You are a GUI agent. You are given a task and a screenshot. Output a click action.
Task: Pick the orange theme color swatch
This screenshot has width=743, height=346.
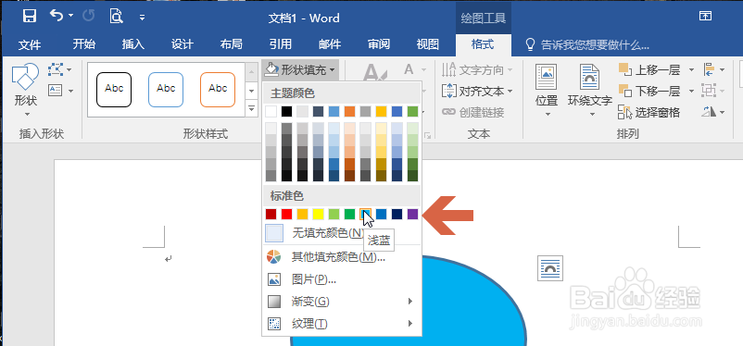pos(349,111)
